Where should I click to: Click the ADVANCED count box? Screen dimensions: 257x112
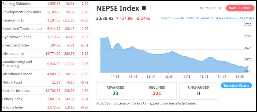[x=116, y=91]
